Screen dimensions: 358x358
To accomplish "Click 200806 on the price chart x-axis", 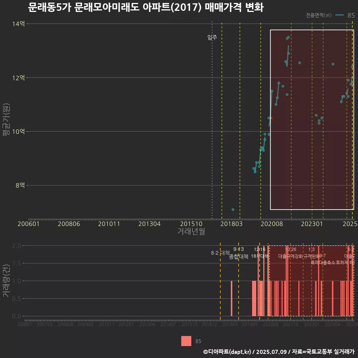I will 69,224.
